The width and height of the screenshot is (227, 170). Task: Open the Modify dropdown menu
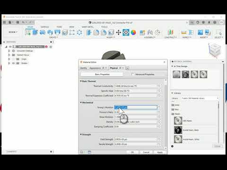click(x=111, y=37)
